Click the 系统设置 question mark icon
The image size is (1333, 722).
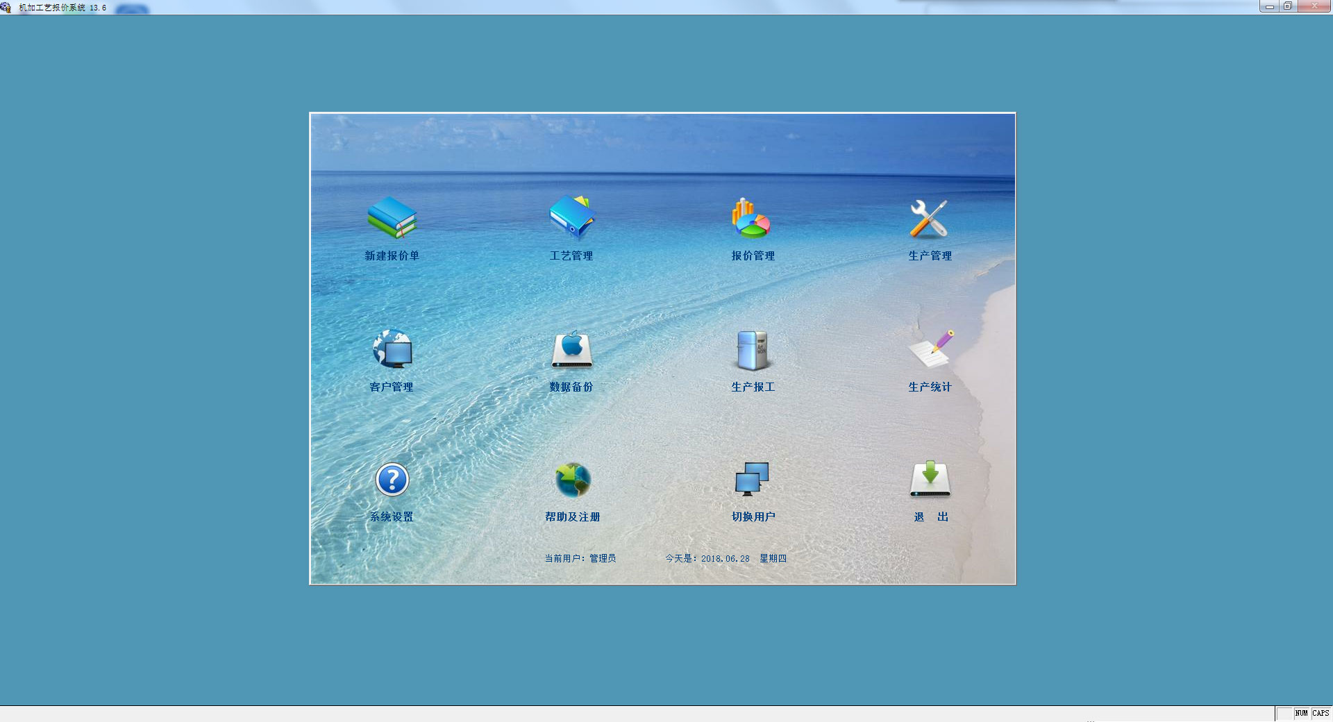tap(392, 480)
